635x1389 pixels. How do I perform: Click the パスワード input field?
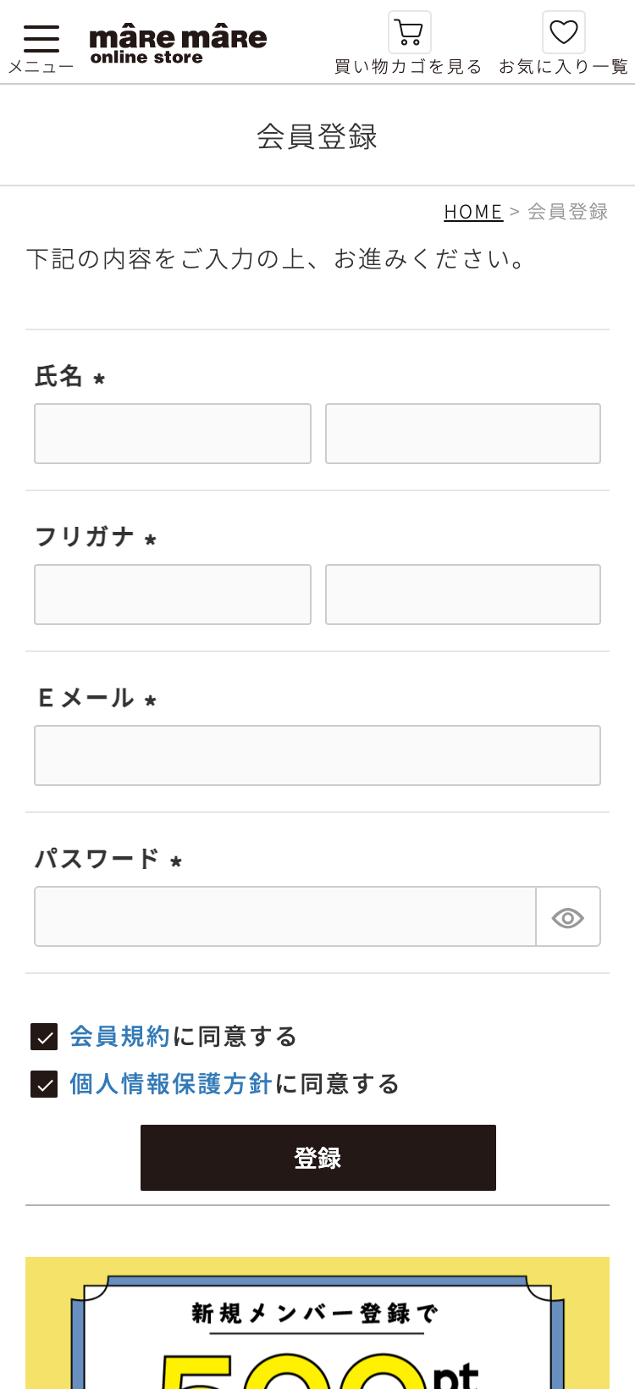click(x=285, y=916)
